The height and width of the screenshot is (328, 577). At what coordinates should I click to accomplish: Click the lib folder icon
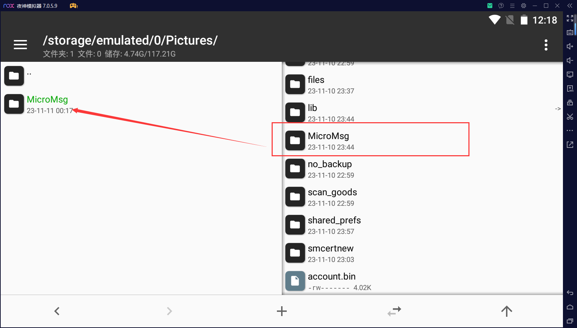(295, 112)
